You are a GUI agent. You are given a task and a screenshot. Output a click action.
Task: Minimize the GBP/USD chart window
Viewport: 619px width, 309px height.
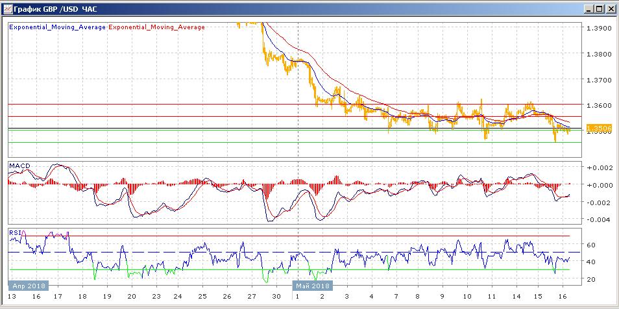click(588, 9)
